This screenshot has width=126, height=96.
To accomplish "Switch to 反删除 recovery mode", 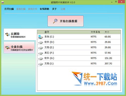I will pyautogui.click(x=20, y=34).
